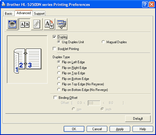Select the Duplex (A|B) settings icon
The height and width of the screenshot is (135, 156).
[25, 24]
